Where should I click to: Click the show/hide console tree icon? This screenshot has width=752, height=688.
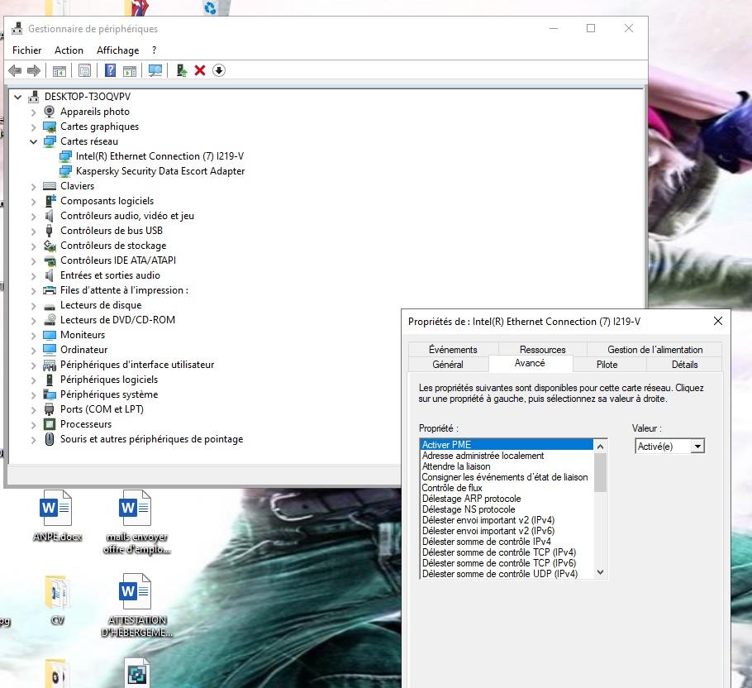[x=59, y=71]
